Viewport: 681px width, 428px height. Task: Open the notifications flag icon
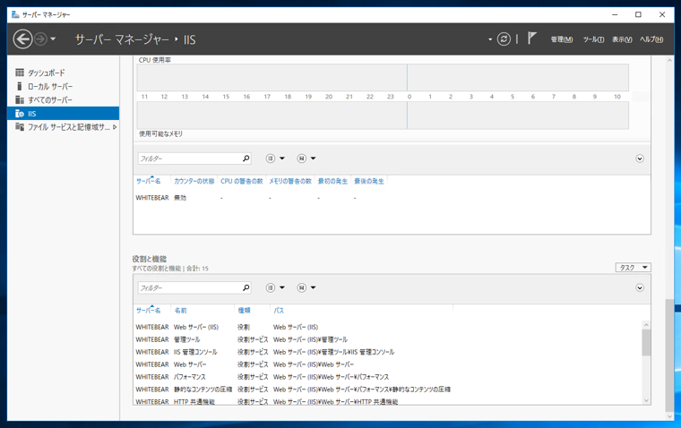[532, 39]
